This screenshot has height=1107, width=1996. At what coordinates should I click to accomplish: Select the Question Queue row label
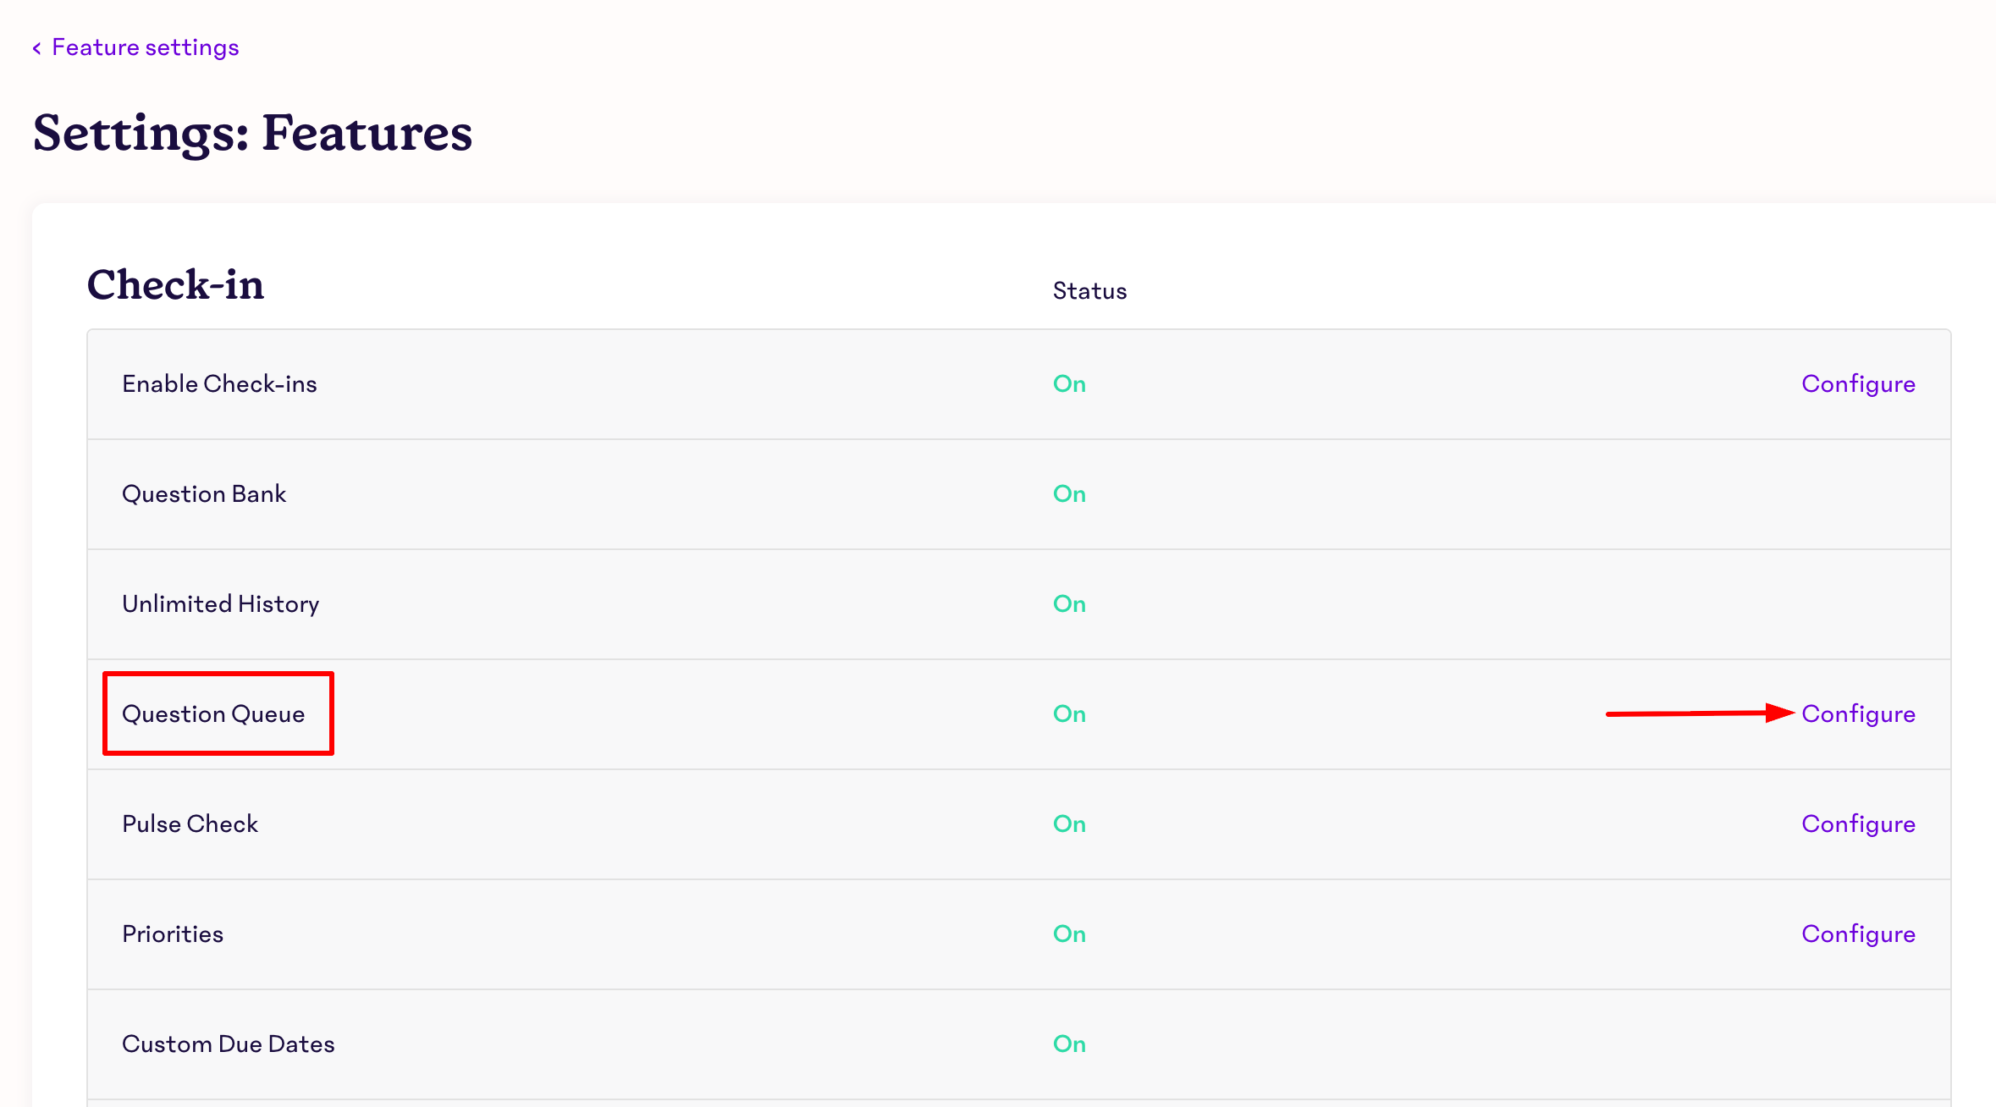(x=213, y=713)
